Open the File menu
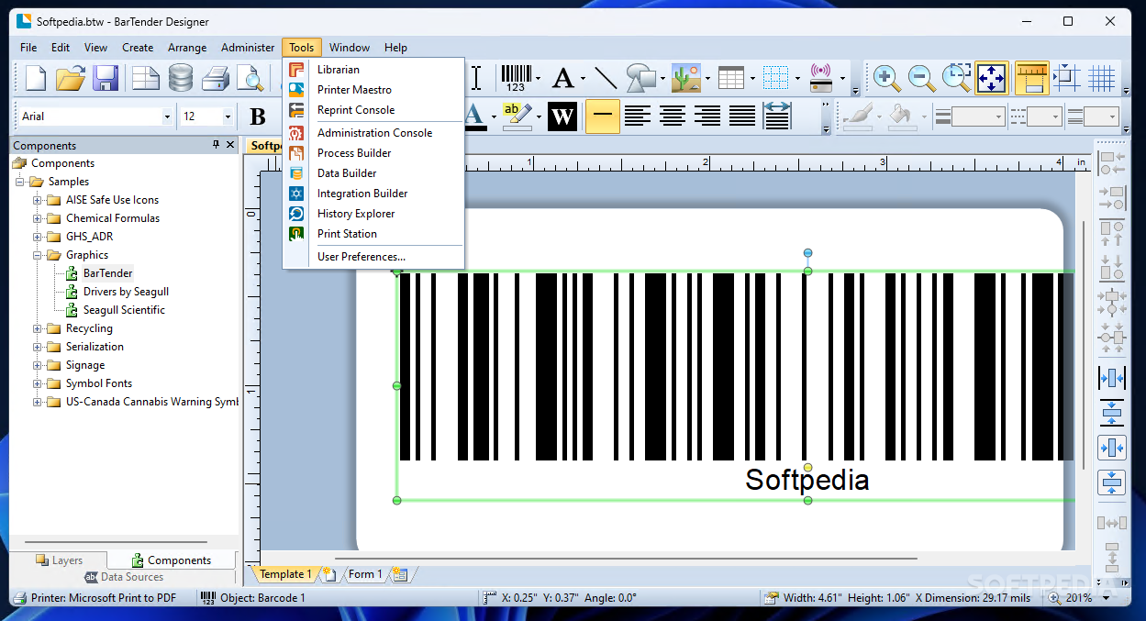The height and width of the screenshot is (621, 1146). pos(28,48)
